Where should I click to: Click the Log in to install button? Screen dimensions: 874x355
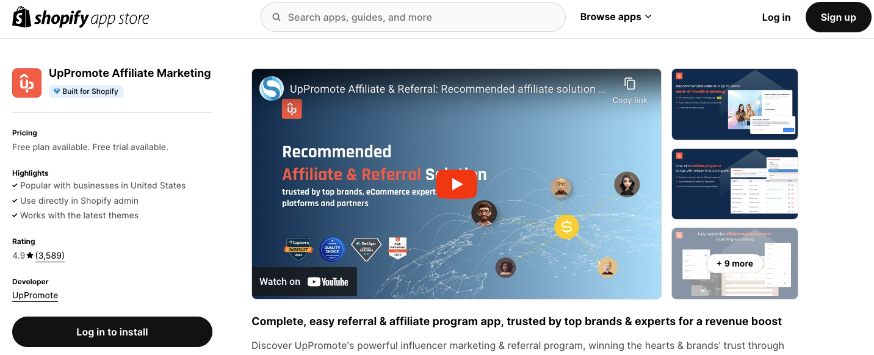click(x=112, y=332)
